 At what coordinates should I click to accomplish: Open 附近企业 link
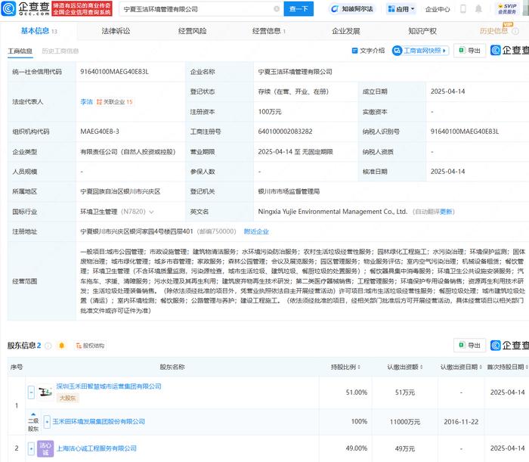click(256, 231)
